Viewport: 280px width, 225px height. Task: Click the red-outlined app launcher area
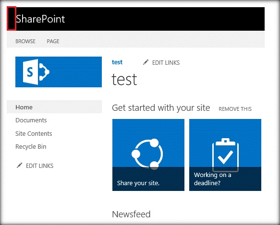coord(12,18)
